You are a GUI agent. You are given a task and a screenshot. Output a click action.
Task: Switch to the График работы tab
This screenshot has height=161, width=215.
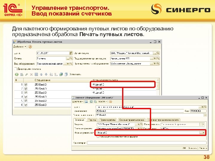107,120
